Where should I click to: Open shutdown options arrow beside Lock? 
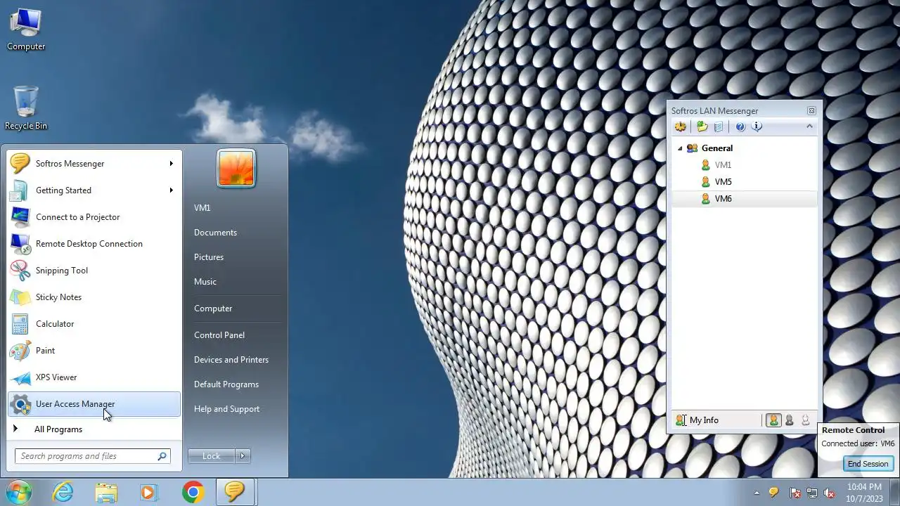(243, 456)
